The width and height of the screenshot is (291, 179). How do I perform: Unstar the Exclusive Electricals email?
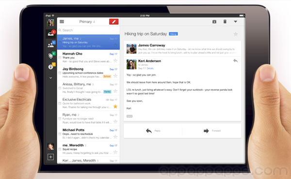click(115, 106)
